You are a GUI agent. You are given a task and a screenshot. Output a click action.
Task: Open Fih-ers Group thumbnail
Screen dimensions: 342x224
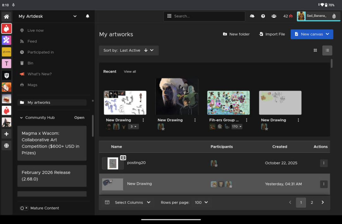pyautogui.click(x=228, y=103)
